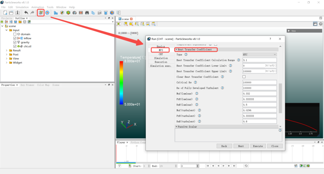Screen dimensions: 324x174
Task: Enable the domain checkbox in Outline
Action: (x=15, y=34)
